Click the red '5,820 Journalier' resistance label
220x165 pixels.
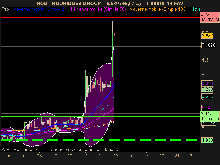(x=210, y=17)
